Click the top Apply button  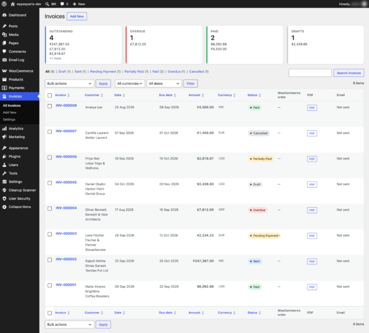point(103,83)
